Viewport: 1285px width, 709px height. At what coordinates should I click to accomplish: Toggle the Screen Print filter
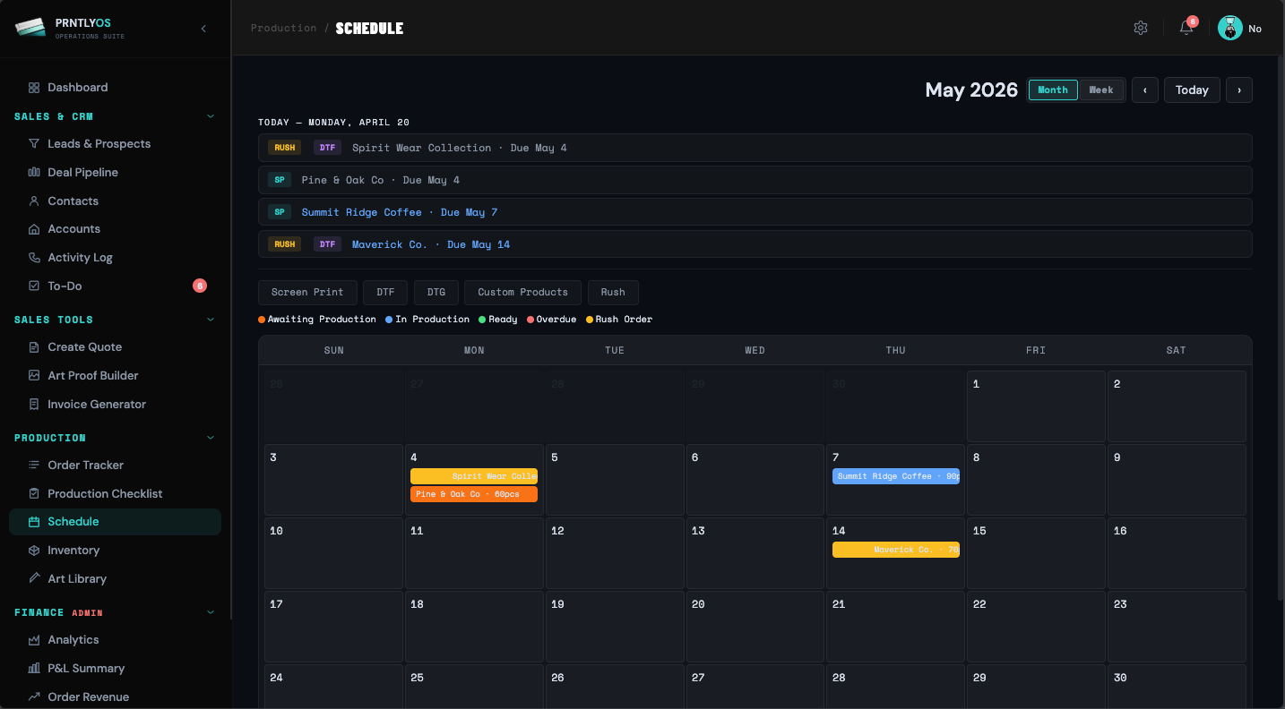click(x=307, y=293)
